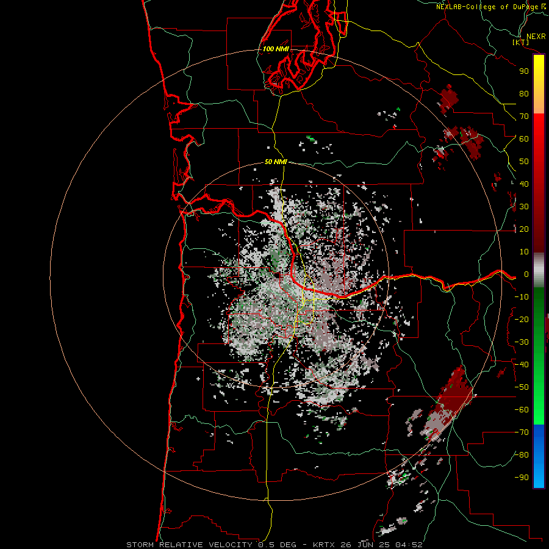Click the -70 scale value
549x549 pixels.
[522, 432]
